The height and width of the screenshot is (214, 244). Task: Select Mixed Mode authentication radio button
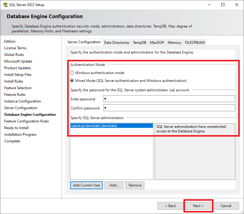72,81
